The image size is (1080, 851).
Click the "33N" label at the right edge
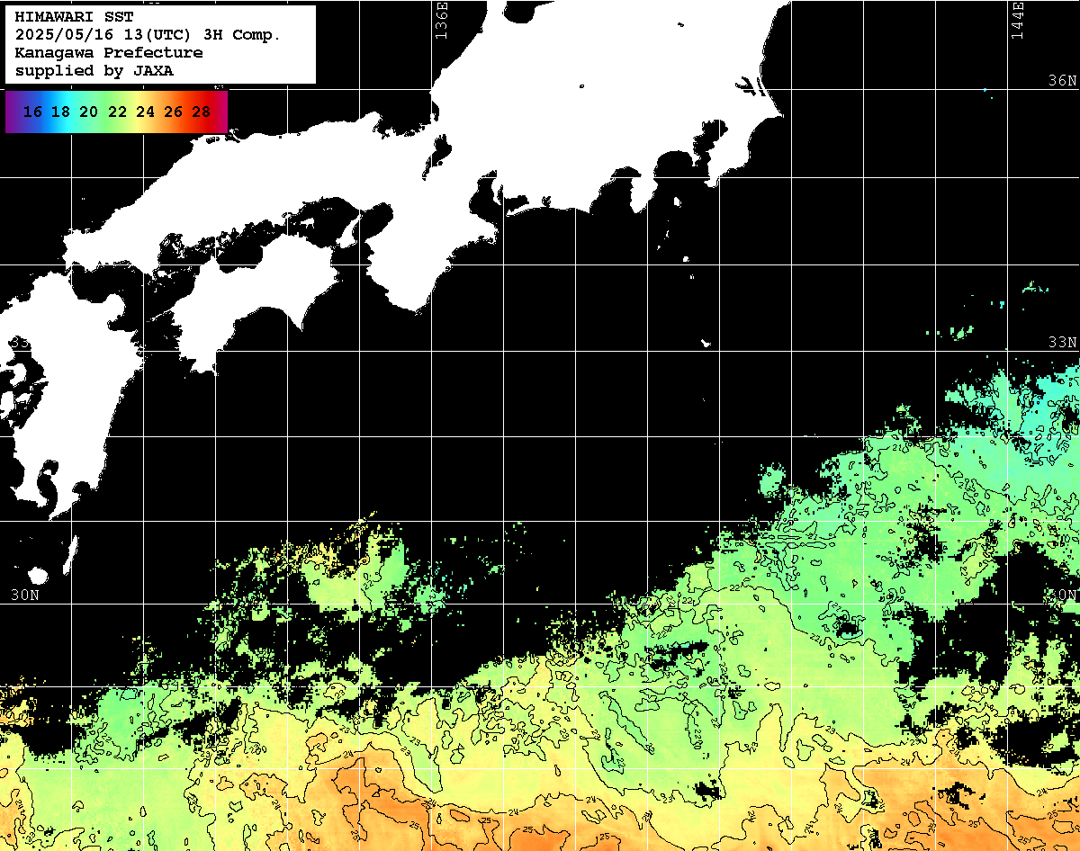(x=1062, y=342)
